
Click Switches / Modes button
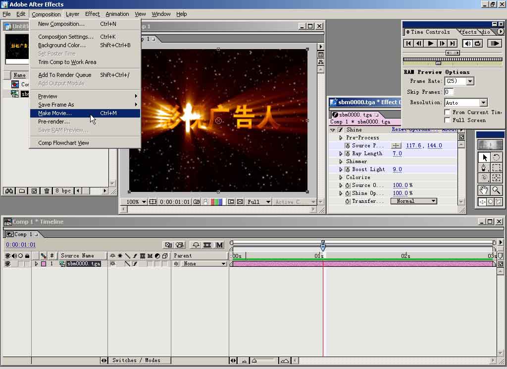point(136,361)
